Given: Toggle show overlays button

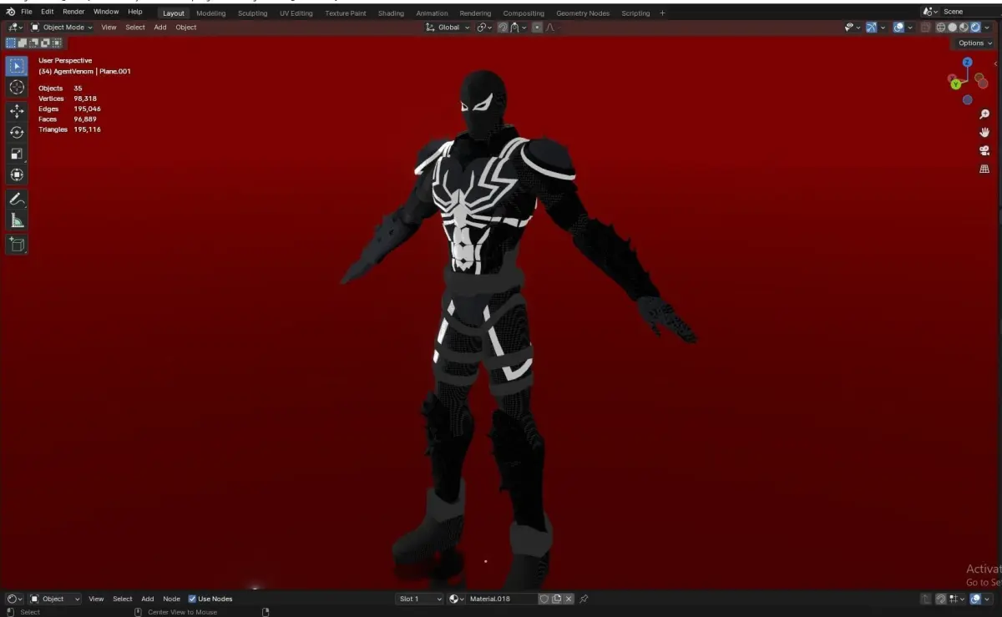Looking at the screenshot, I should (898, 28).
